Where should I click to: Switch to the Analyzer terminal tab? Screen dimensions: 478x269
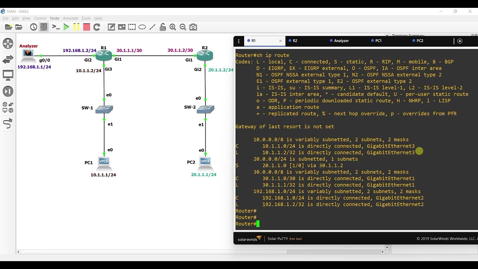coord(341,41)
